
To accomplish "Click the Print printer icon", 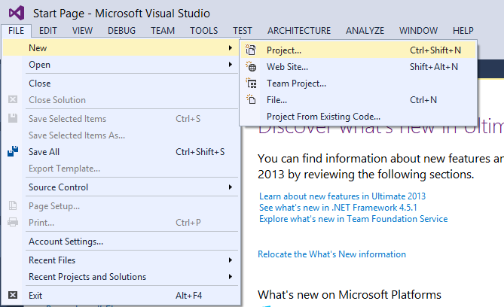I will pyautogui.click(x=12, y=223).
